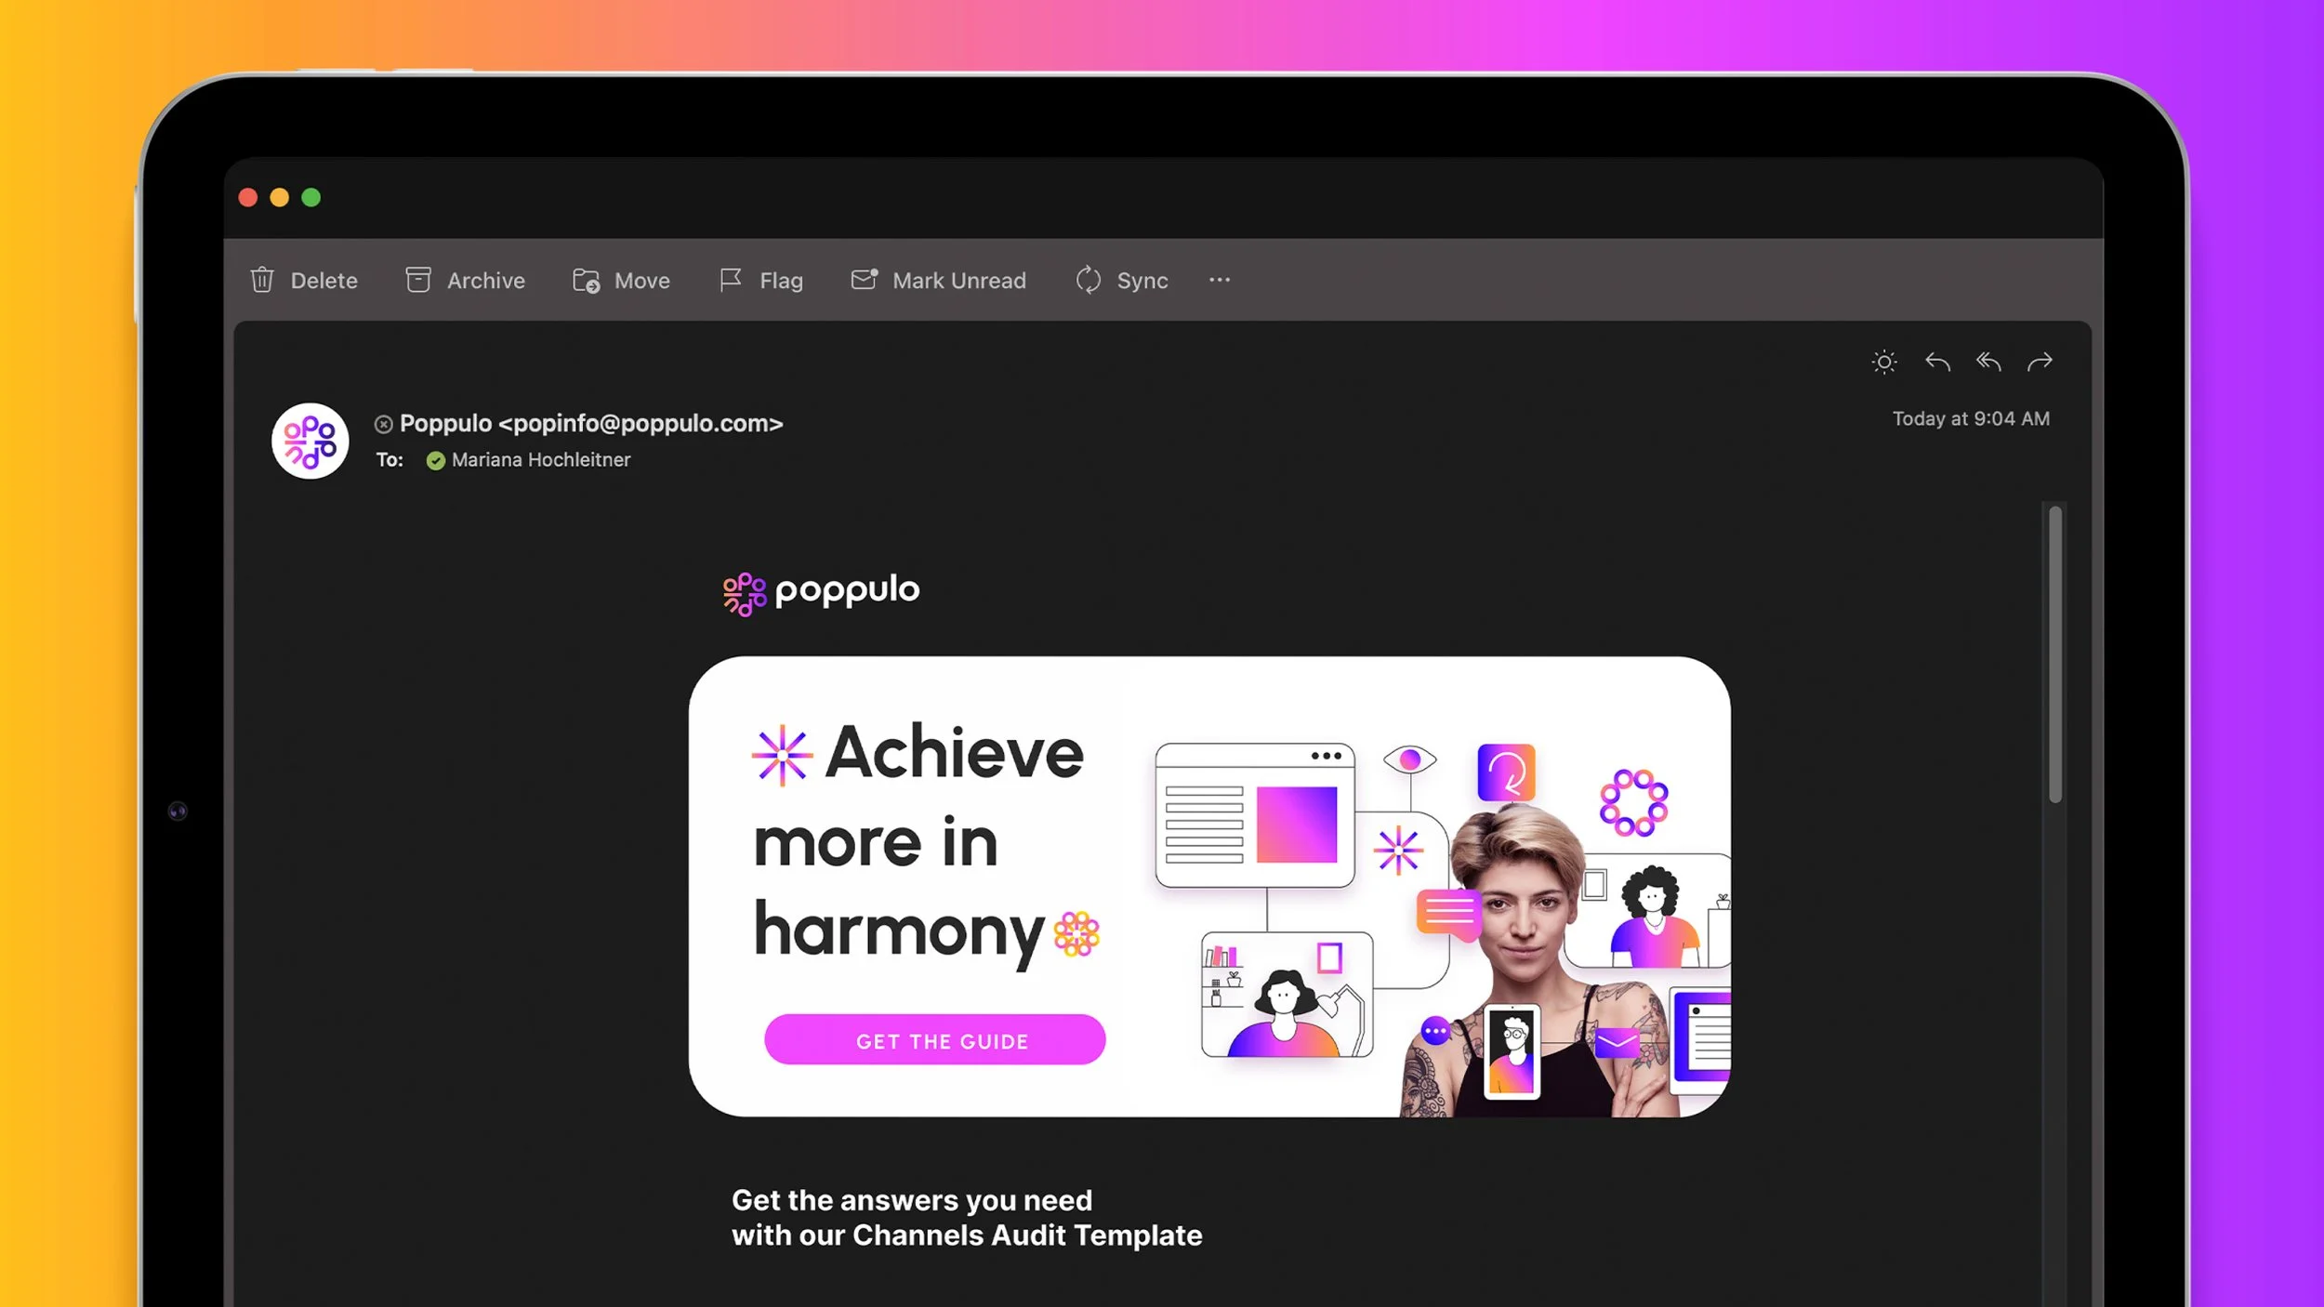Reply to the Poppulo email
The image size is (2324, 1307).
[1937, 362]
